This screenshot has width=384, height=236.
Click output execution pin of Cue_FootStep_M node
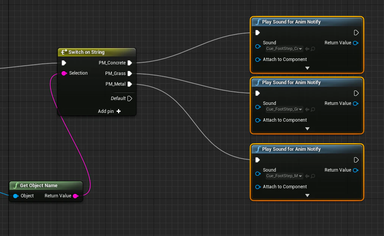[x=356, y=160]
